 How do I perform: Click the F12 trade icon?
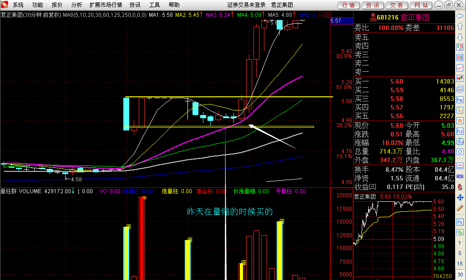(460, 131)
